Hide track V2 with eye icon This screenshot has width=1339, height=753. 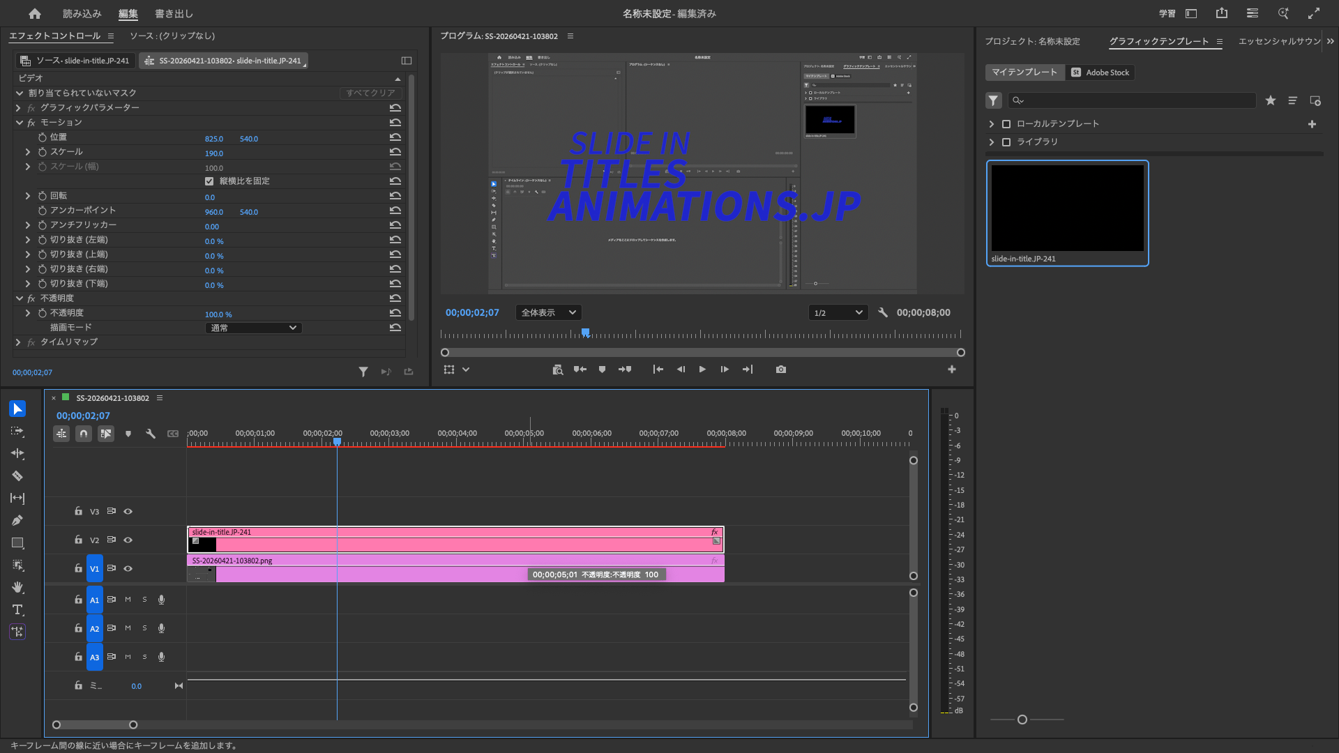point(128,540)
